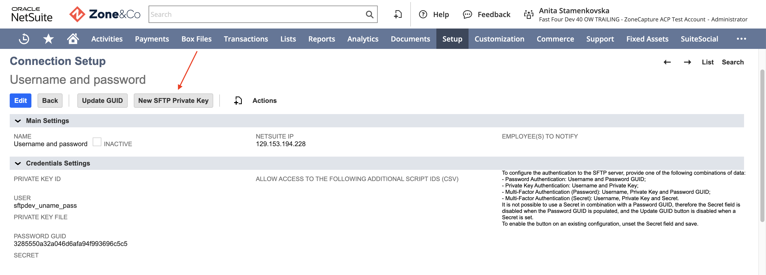Click the EMPLOYEE(S) TO NOTIFY label

(x=540, y=136)
